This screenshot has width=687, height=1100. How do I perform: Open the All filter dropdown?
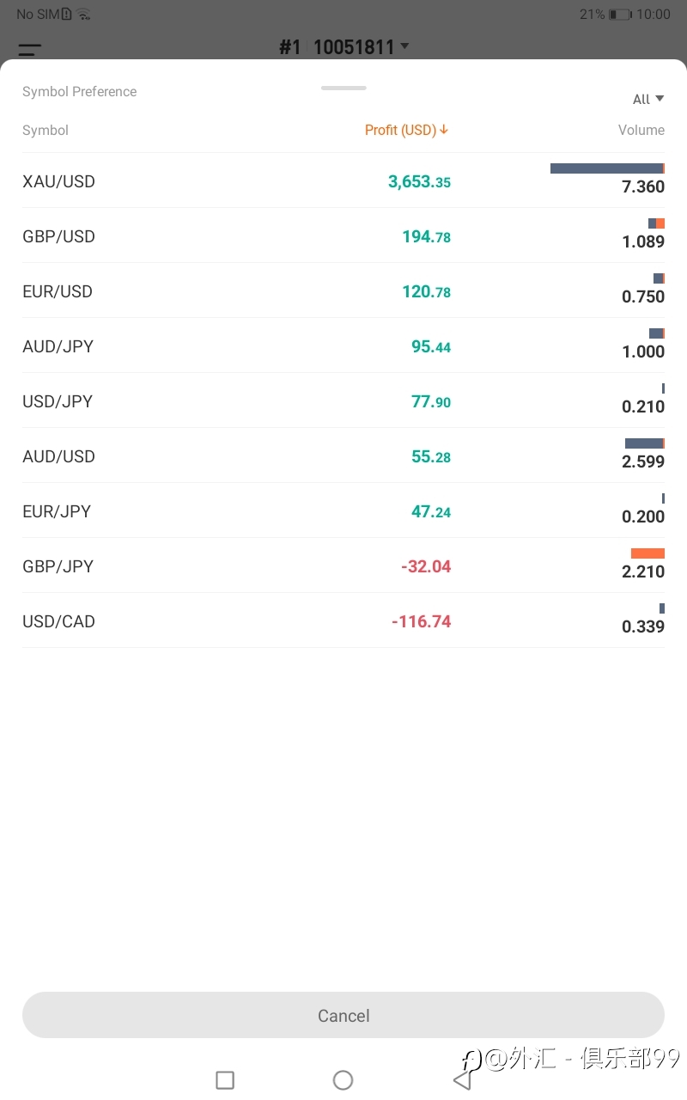648,100
